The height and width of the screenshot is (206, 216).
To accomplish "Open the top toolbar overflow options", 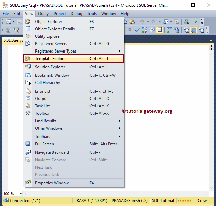I will [202, 22].
